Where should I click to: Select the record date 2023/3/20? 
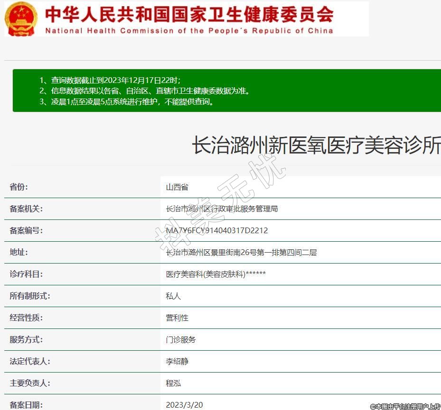[x=184, y=405]
